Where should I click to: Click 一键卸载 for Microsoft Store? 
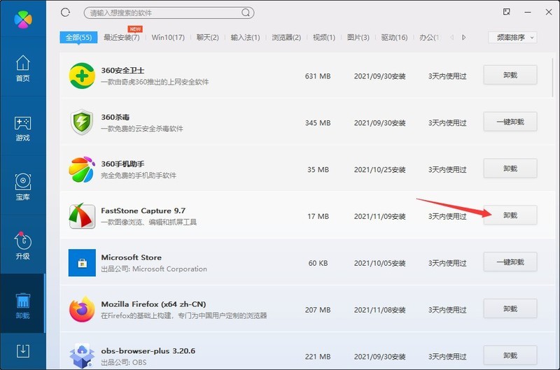[x=510, y=262]
